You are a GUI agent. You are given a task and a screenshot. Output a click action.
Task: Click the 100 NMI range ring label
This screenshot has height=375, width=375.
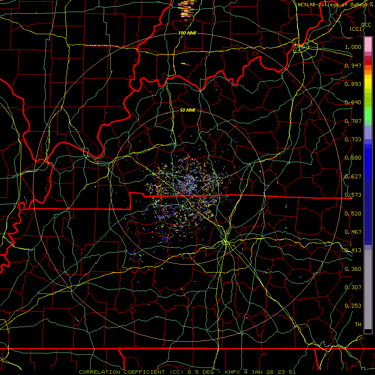(x=187, y=33)
